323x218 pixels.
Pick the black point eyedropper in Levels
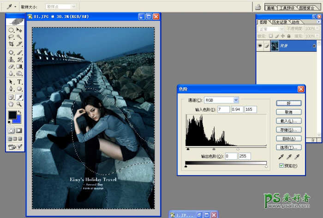click(x=281, y=157)
